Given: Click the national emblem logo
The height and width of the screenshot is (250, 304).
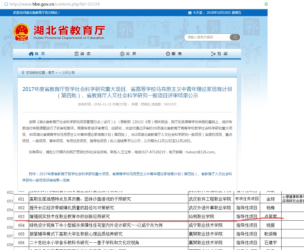Looking at the screenshot, I should (x=21, y=32).
